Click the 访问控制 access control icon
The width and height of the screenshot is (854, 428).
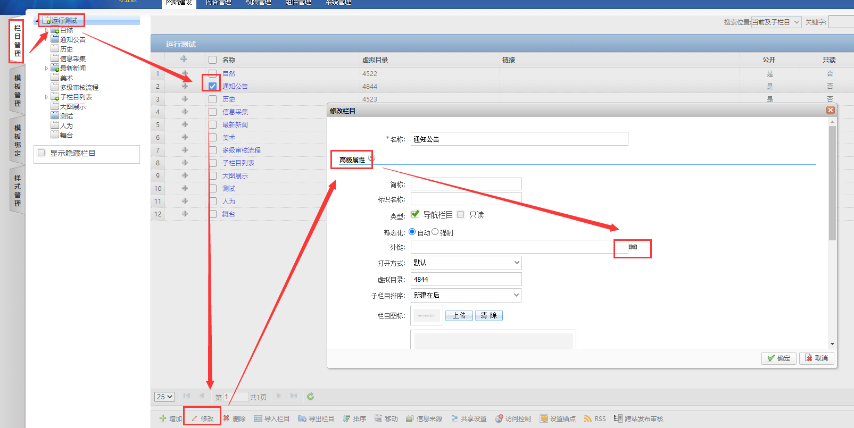tap(499, 418)
